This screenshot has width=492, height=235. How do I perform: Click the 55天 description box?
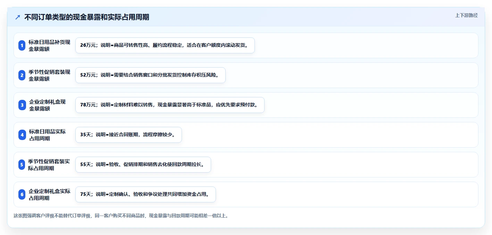[143, 165]
